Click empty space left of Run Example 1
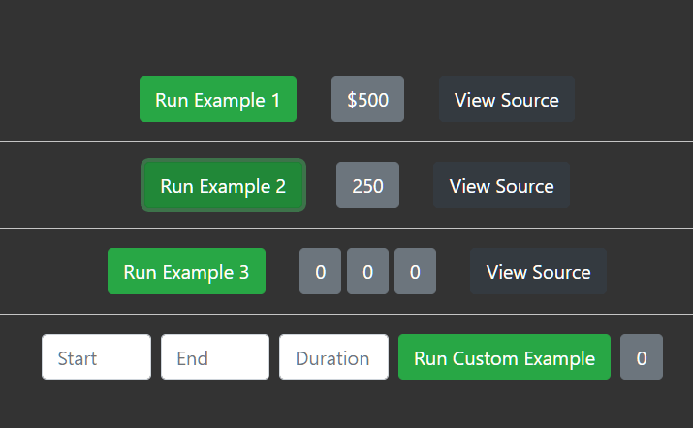Viewport: 693px width, 428px height. [68, 100]
